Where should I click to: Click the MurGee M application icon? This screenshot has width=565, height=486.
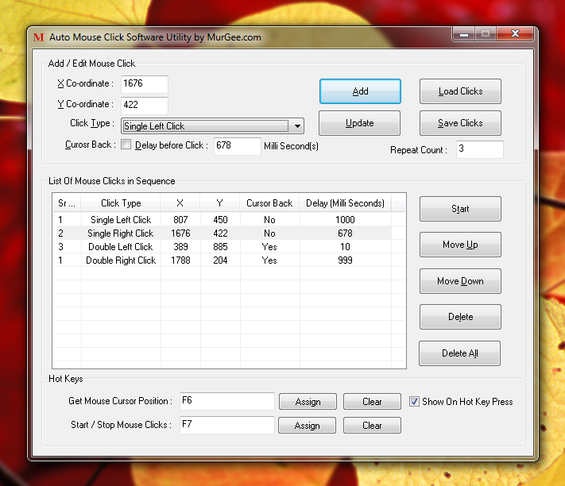click(x=38, y=37)
